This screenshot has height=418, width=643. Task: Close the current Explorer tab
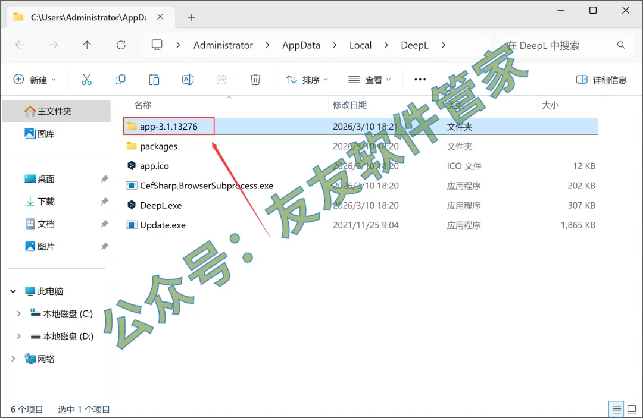pos(160,17)
